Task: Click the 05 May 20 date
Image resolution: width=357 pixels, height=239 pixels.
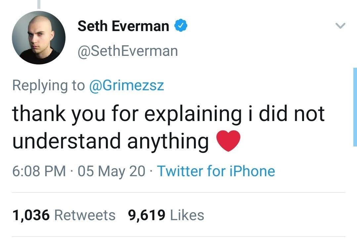Action: [111, 171]
